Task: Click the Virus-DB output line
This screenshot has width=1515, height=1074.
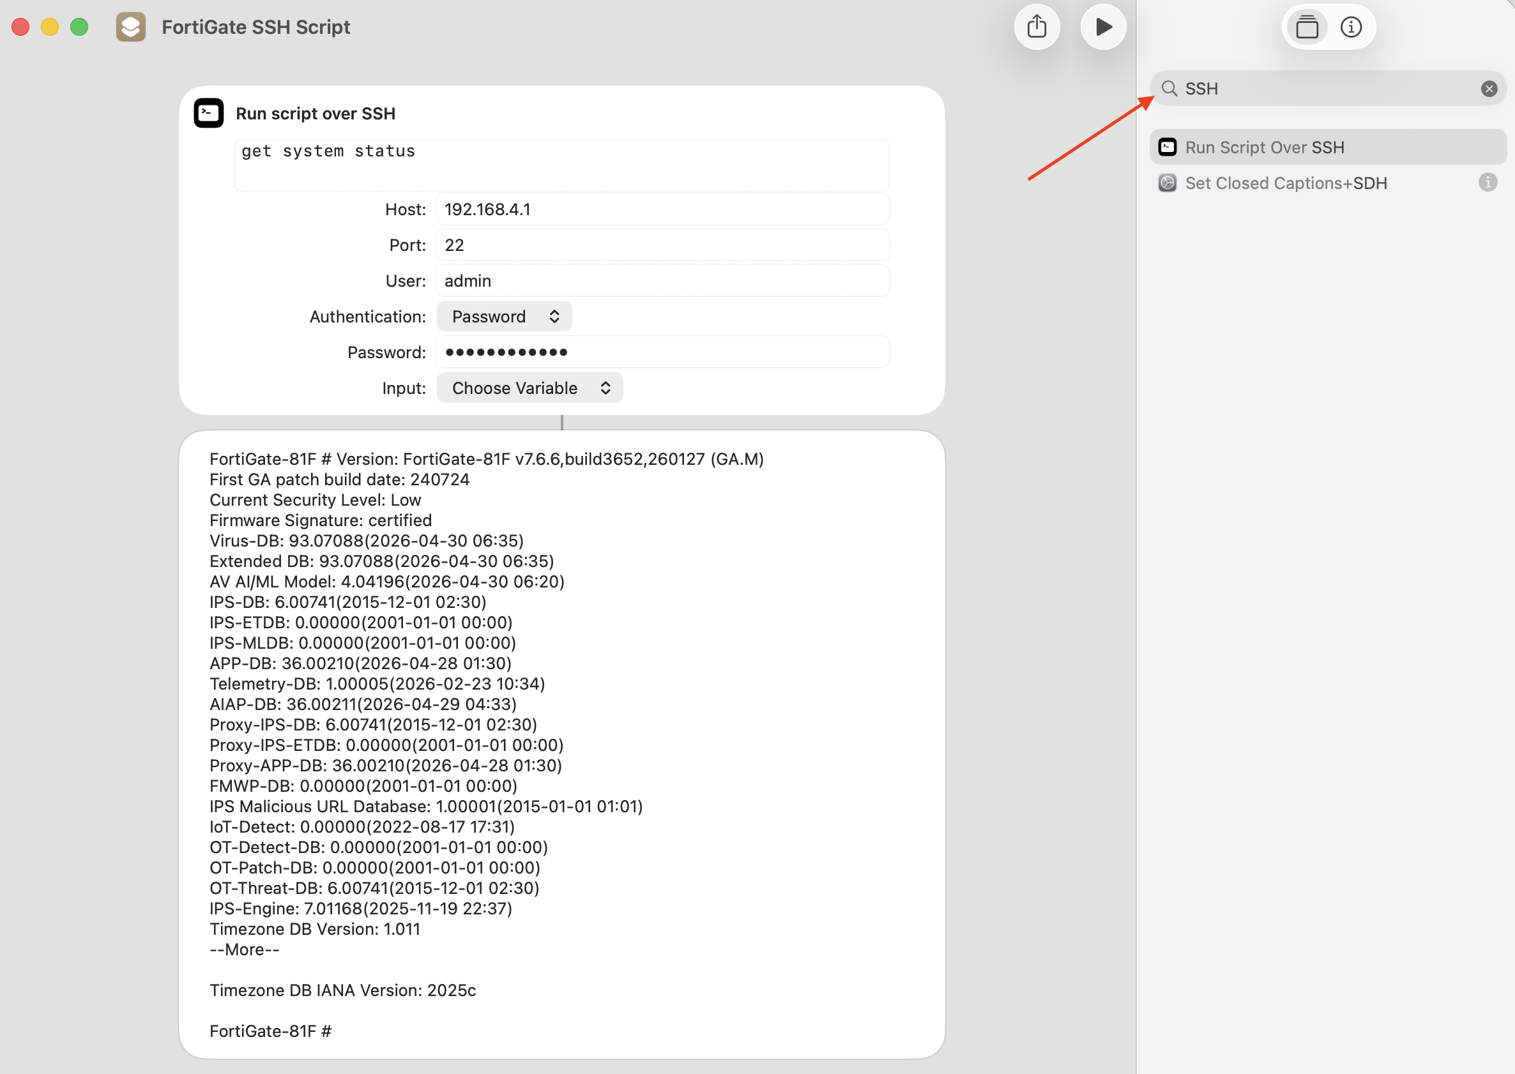Action: click(367, 541)
